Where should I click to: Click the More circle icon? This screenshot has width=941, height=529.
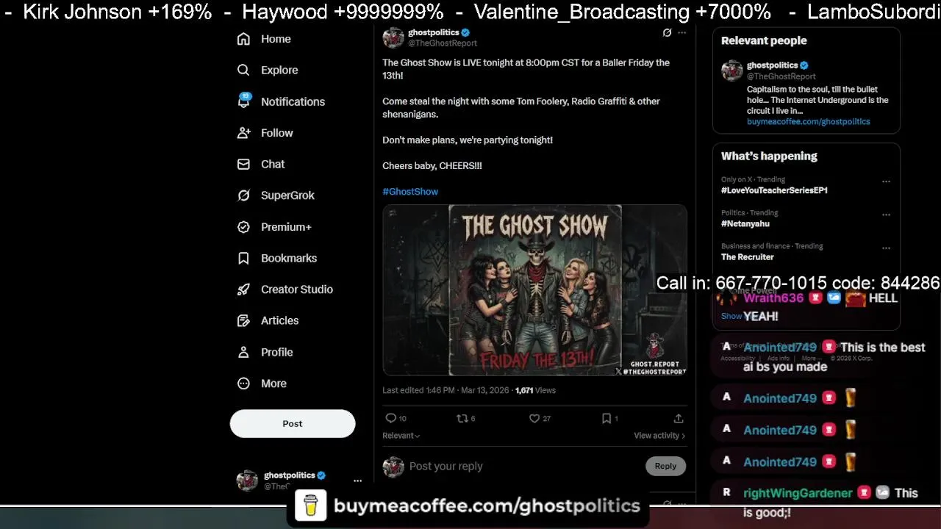click(243, 384)
